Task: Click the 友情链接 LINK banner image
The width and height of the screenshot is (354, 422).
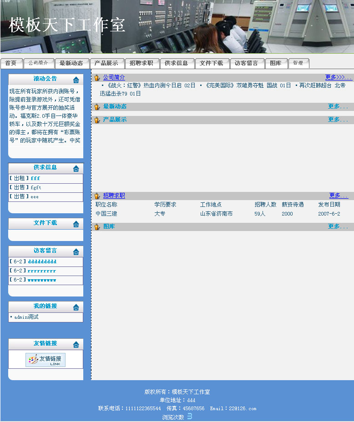Action: (x=46, y=360)
